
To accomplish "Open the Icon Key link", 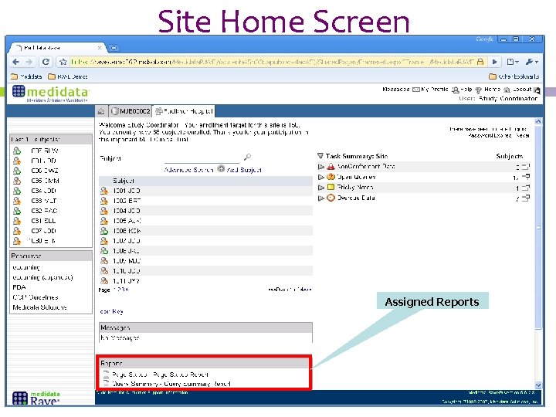I will pyautogui.click(x=111, y=312).
